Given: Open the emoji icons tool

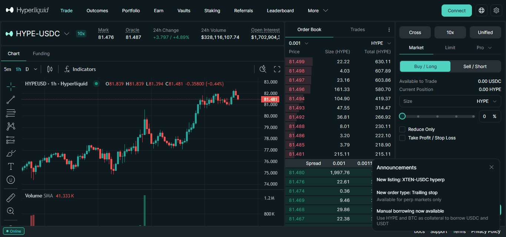Looking at the screenshot, I should 11,180.
